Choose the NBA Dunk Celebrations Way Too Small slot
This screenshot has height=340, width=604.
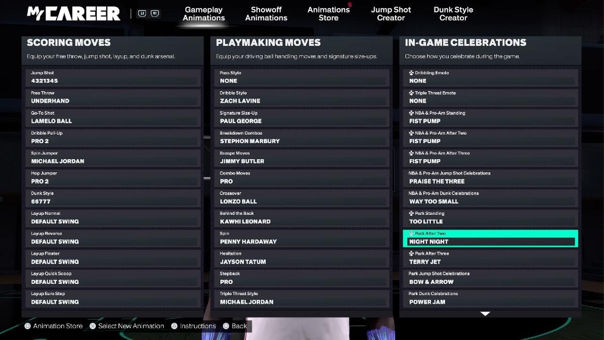(x=491, y=198)
